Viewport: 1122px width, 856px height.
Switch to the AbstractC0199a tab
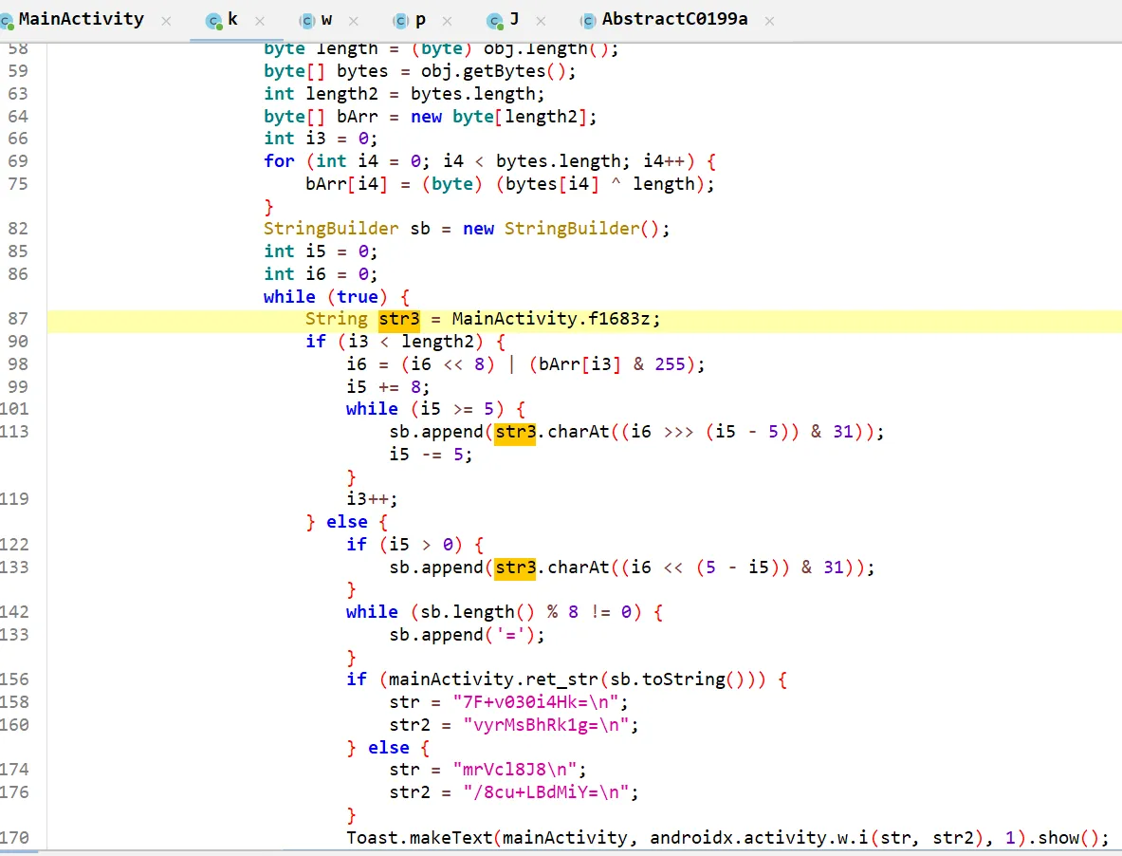click(675, 19)
